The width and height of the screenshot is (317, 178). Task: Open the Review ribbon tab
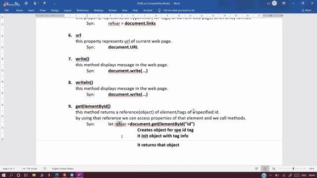point(112,10)
